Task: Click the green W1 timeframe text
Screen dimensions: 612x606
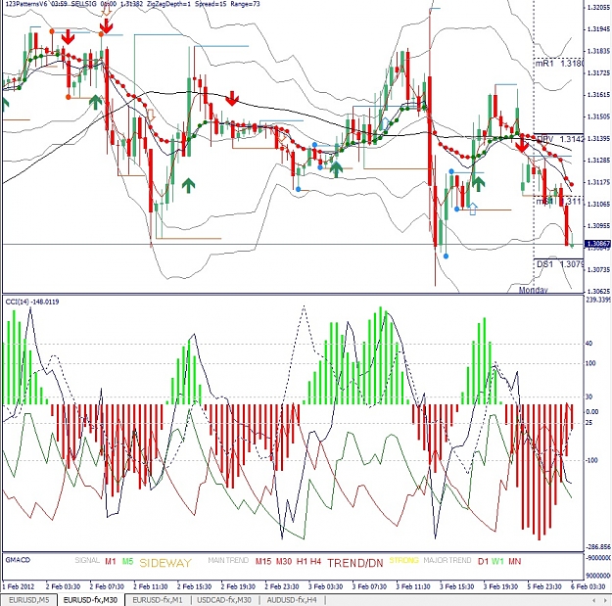Action: coord(497,562)
